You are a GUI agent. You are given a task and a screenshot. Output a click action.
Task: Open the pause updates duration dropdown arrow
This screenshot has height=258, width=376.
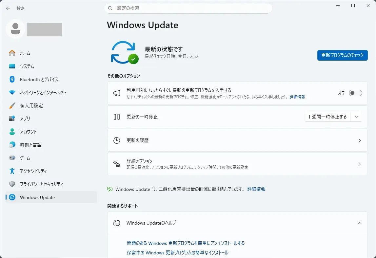tap(356, 117)
